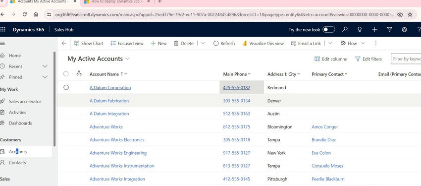Open contact Consuelo Moses
The width and height of the screenshot is (421, 186).
coord(327,166)
